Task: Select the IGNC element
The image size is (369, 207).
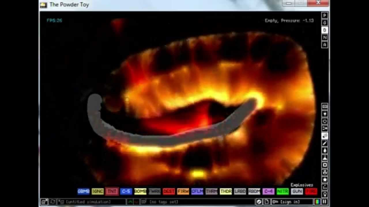Action: (98, 191)
